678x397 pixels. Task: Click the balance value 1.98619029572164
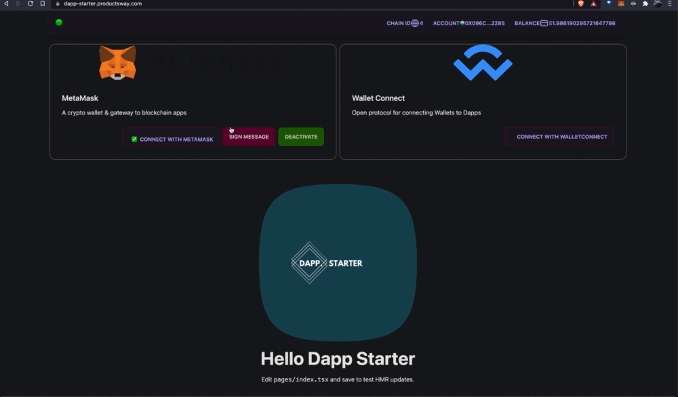[x=582, y=23]
